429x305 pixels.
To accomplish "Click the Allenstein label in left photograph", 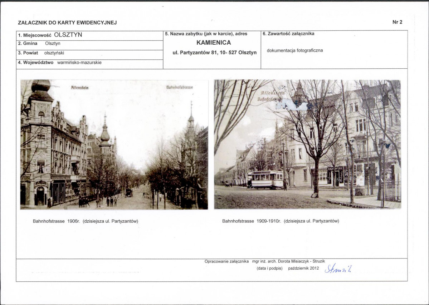I will point(80,87).
